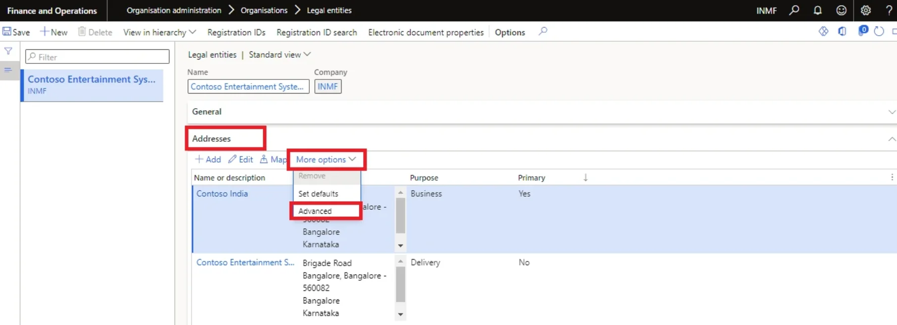Open the Contoso Entertainment S... address link
The width and height of the screenshot is (897, 325).
point(245,263)
